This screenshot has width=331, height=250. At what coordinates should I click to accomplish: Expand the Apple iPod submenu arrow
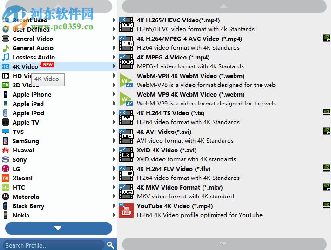pyautogui.click(x=114, y=113)
